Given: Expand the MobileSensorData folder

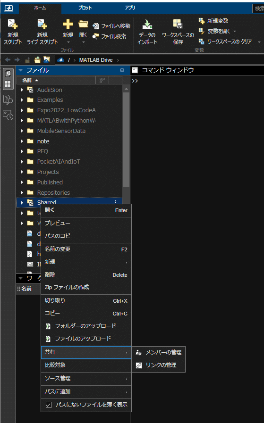Looking at the screenshot, I should click(x=22, y=131).
